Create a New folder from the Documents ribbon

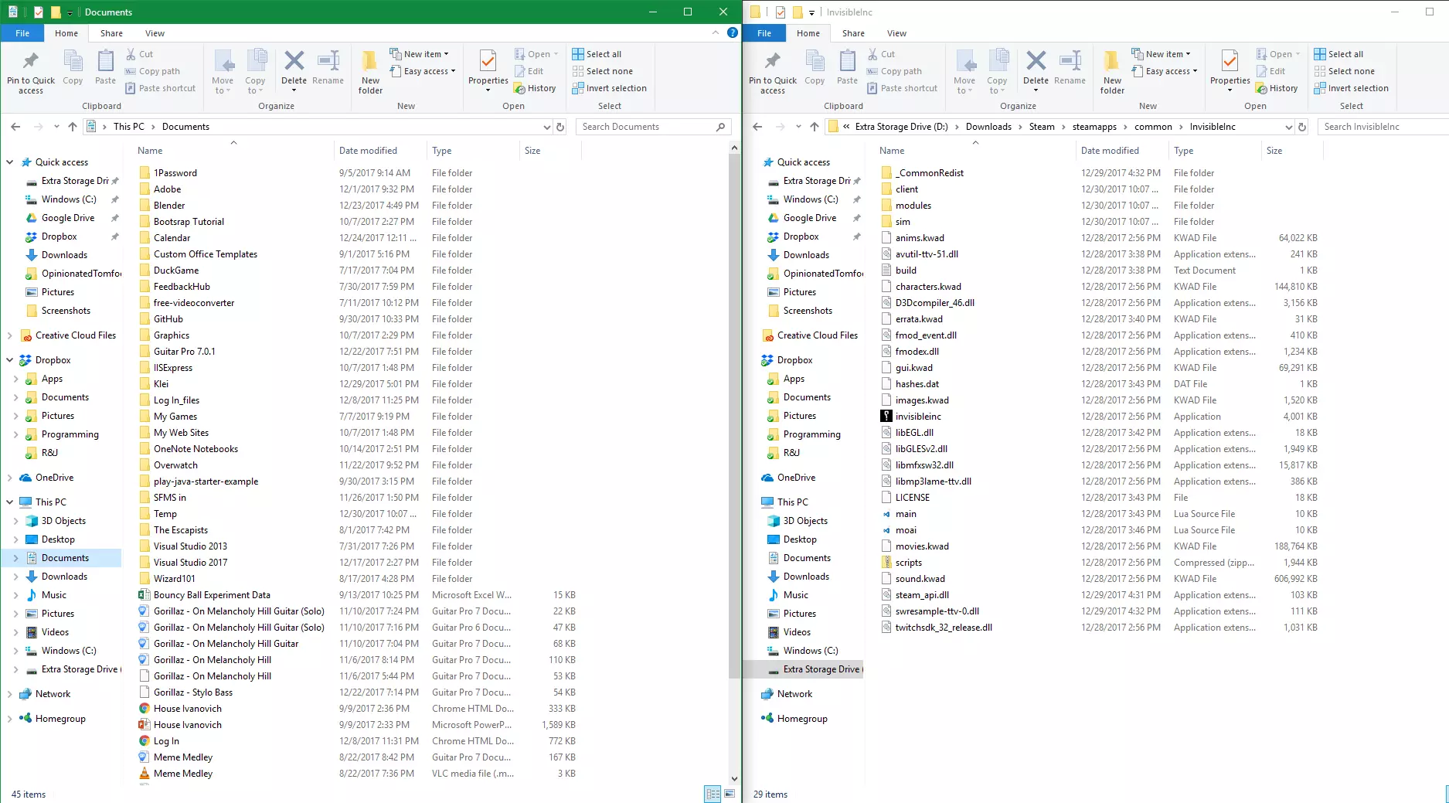[370, 71]
